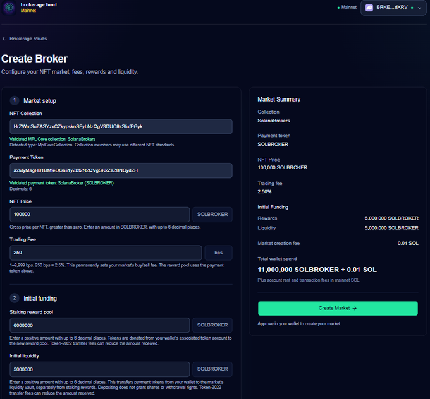The image size is (430, 399).
Task: Click the 'Configure your NFT market' subtitle
Action: [x=70, y=72]
